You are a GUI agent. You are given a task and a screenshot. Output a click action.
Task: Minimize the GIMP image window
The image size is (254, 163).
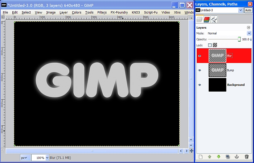coord(174,5)
